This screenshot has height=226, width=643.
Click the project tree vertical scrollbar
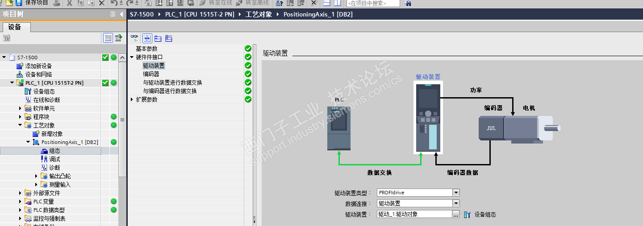coord(122,119)
